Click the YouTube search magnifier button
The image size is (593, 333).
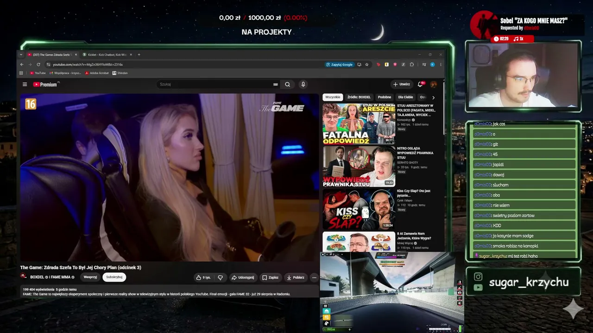[287, 85]
